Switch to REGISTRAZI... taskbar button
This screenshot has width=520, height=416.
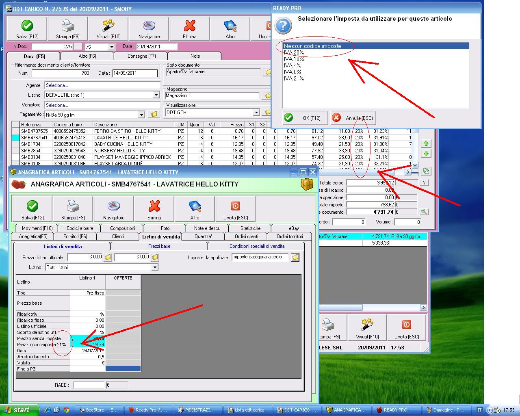(197, 410)
